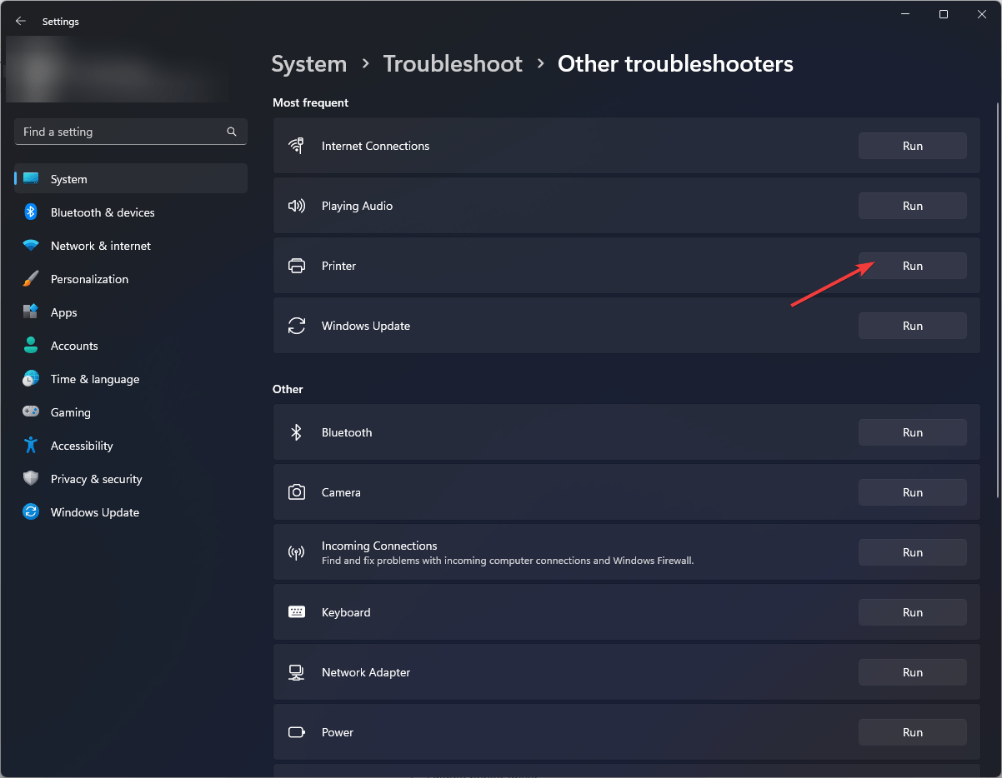Image resolution: width=1002 pixels, height=778 pixels.
Task: Select the Apps label in sidebar
Action: point(63,312)
